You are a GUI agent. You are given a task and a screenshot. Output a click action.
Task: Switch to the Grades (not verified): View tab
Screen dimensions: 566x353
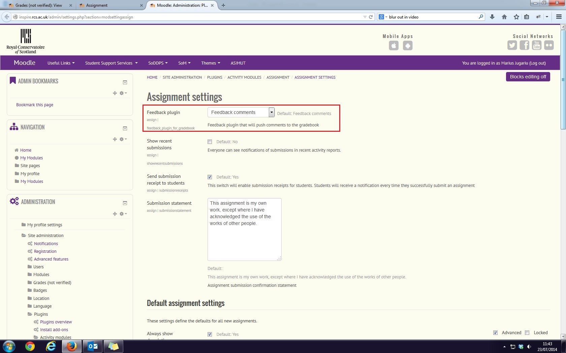click(38, 5)
